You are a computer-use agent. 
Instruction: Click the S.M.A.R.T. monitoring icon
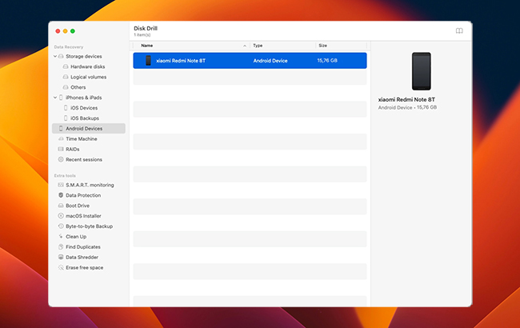(61, 185)
